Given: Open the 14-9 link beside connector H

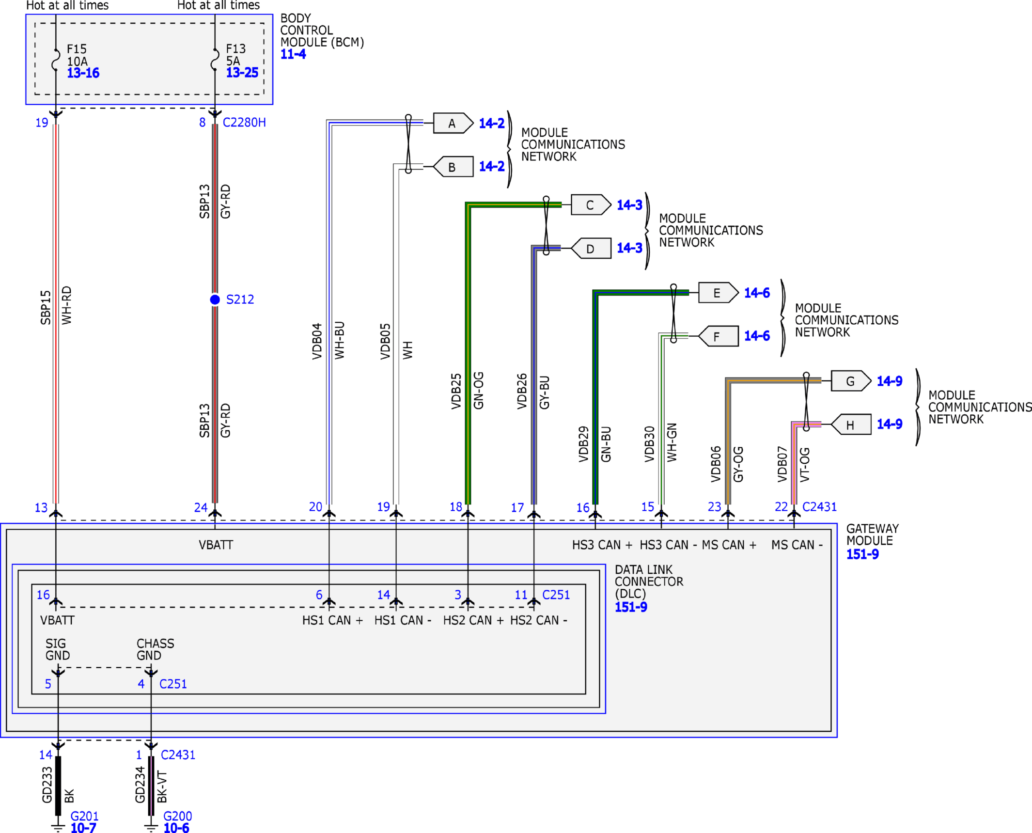Looking at the screenshot, I should 890,424.
